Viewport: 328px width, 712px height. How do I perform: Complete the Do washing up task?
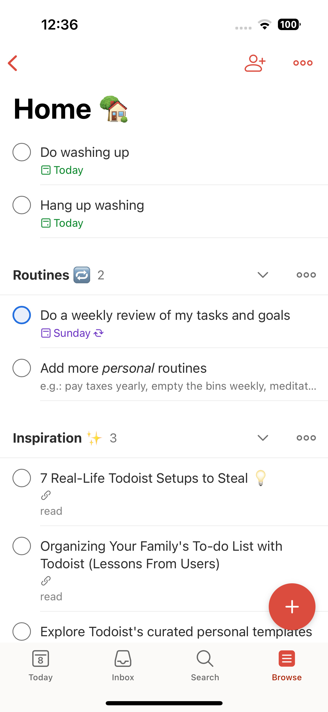click(x=22, y=152)
